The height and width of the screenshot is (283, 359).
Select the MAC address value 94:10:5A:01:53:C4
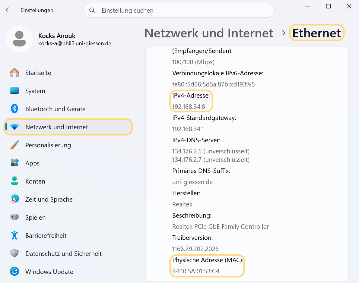196,271
